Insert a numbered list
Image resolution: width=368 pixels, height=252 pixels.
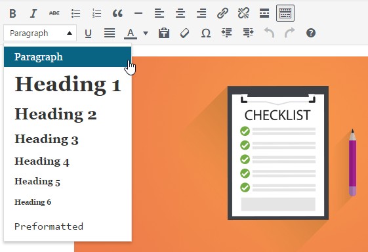pos(96,13)
